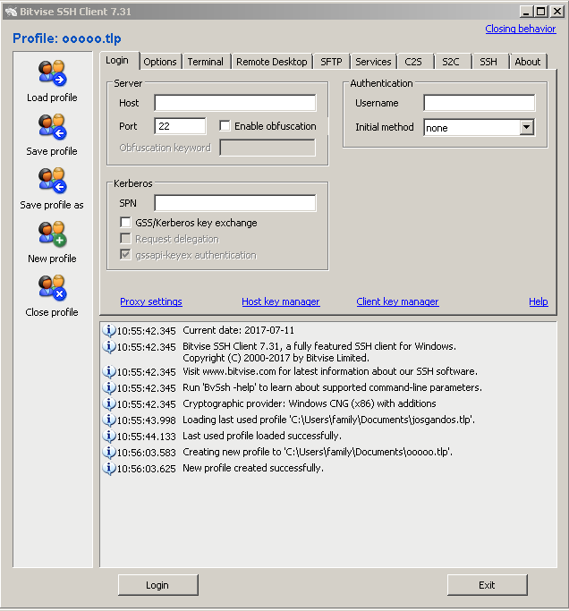
Task: Open Host key manager link
Action: point(281,301)
